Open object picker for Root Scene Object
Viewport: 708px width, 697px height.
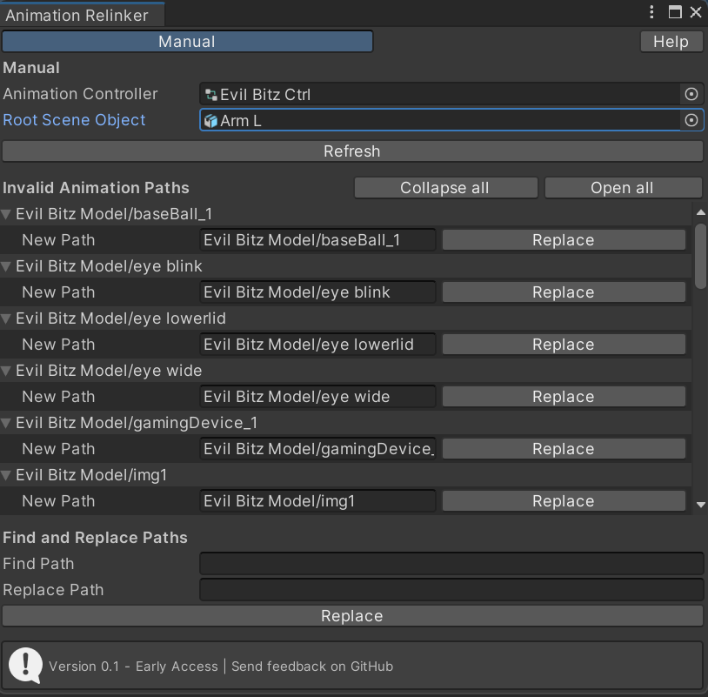point(691,120)
